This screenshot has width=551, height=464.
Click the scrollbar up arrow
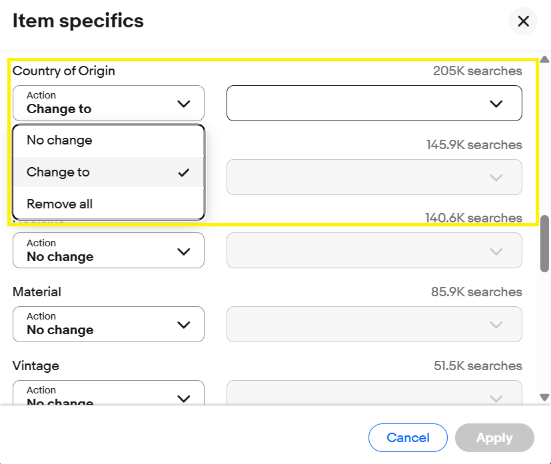[x=544, y=60]
